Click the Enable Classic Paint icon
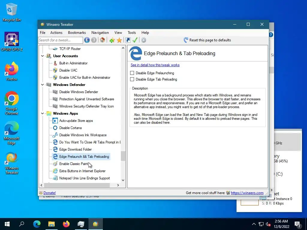 [x=55, y=164]
